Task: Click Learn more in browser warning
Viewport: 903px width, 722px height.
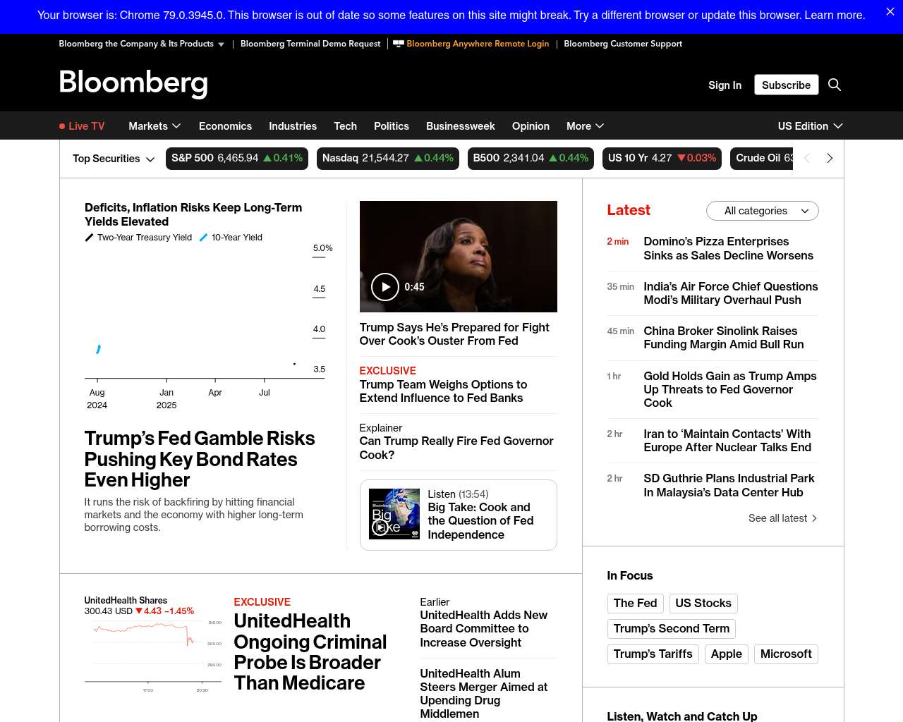Action: pyautogui.click(x=835, y=16)
